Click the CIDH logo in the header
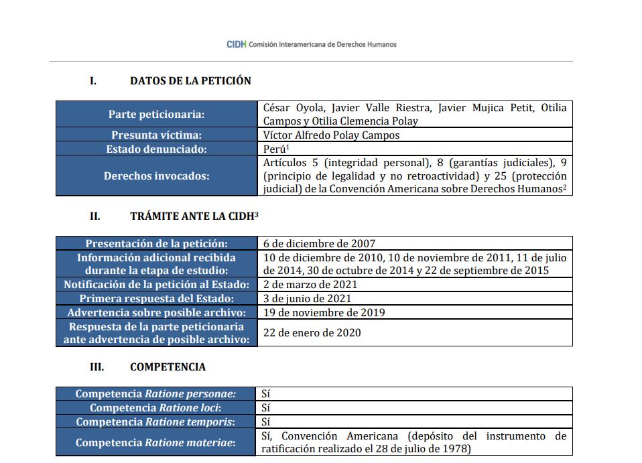 pos(236,44)
